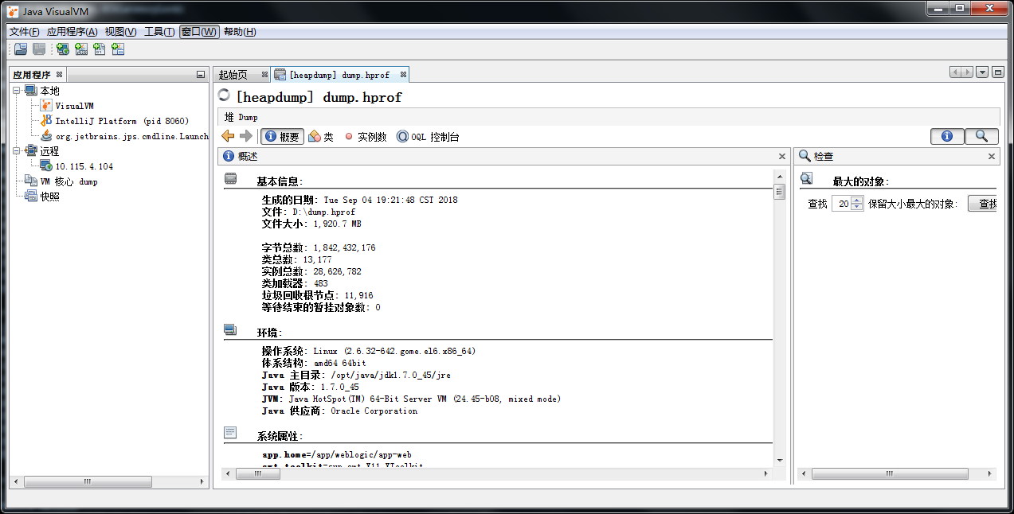Maximize the editor window area
1014x514 pixels.
pos(996,72)
